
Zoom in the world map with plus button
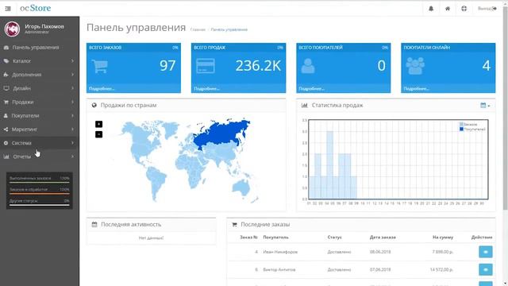(98, 124)
